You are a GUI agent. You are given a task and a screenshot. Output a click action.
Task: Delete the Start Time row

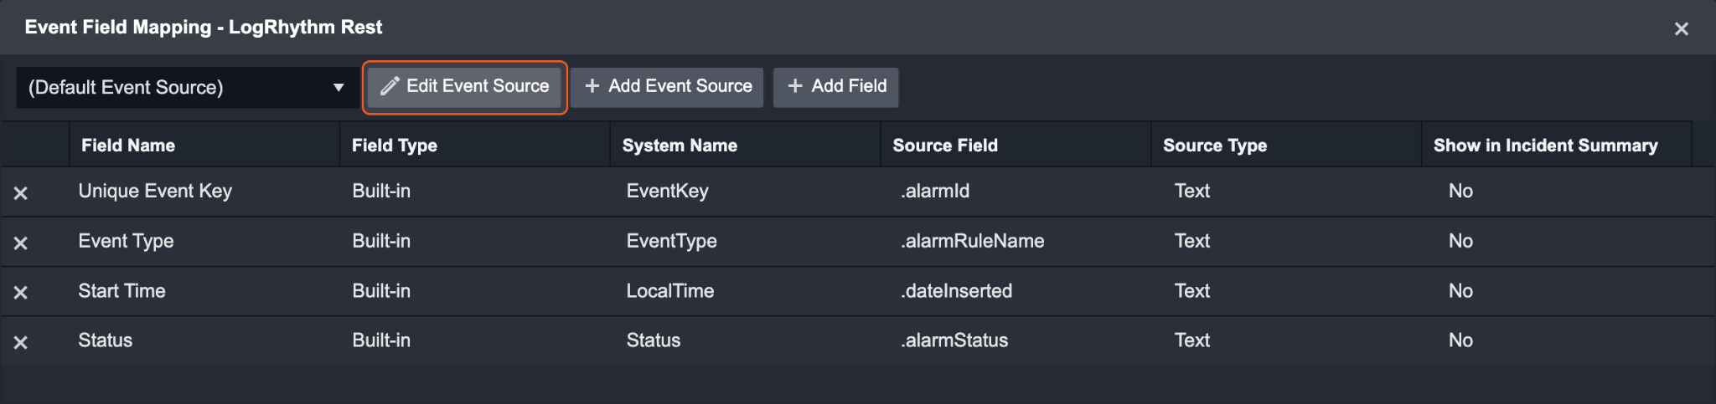[21, 293]
